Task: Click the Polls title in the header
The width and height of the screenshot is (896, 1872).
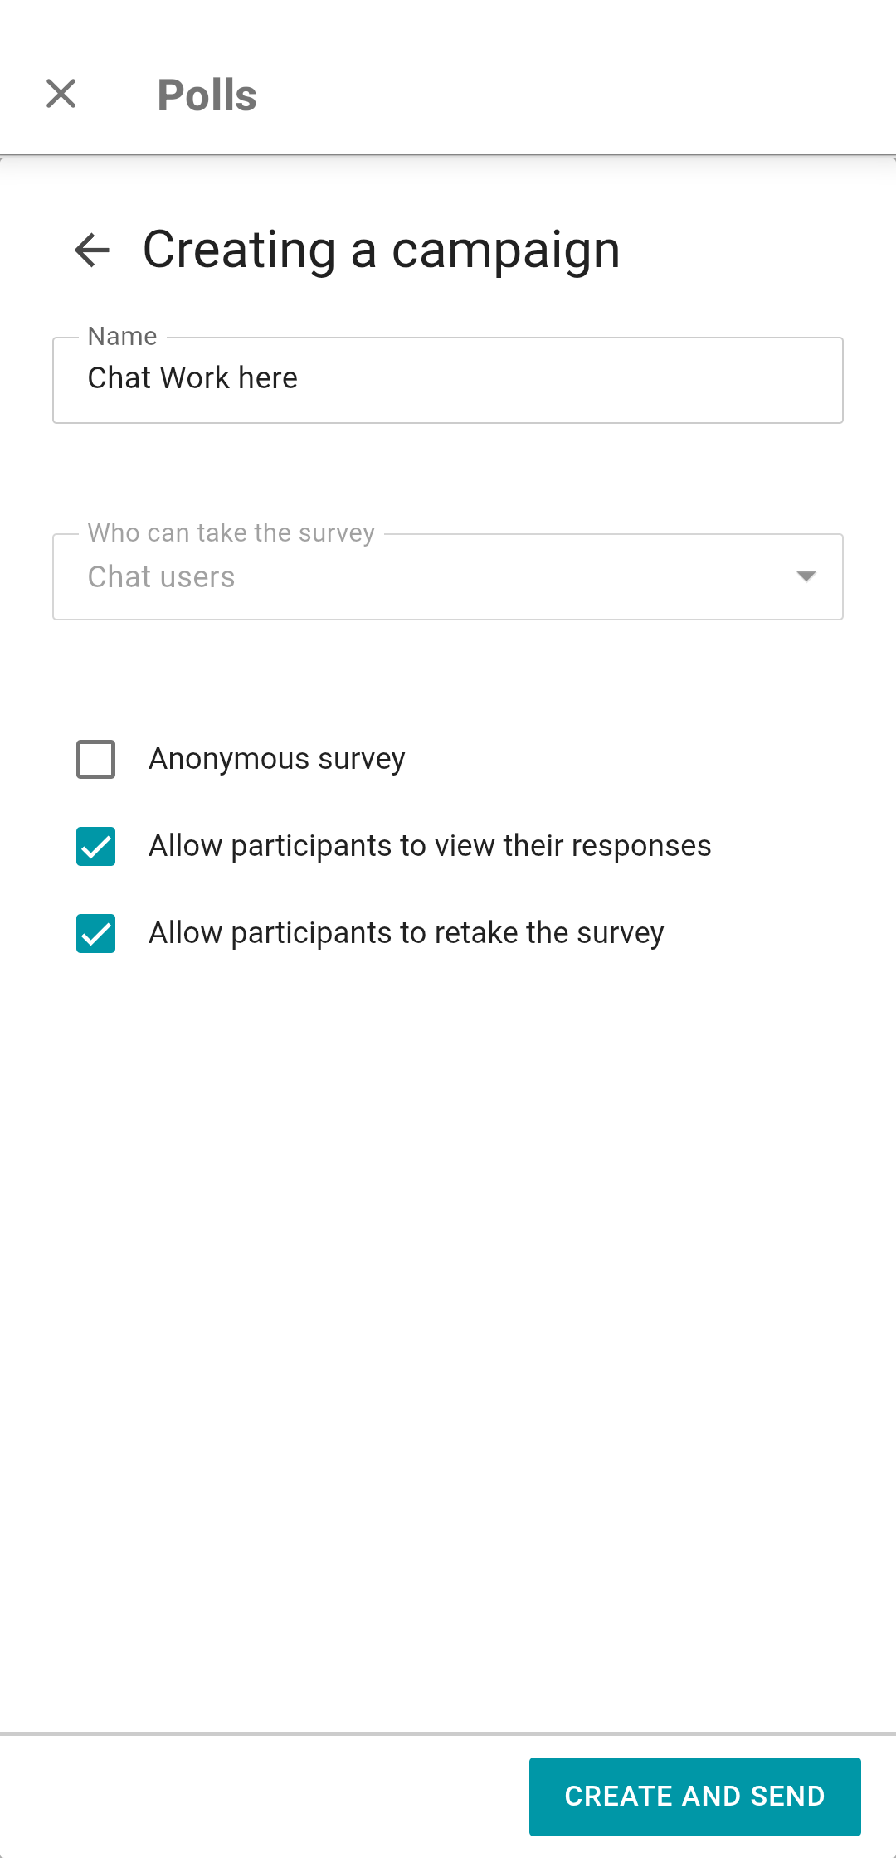Action: (207, 95)
